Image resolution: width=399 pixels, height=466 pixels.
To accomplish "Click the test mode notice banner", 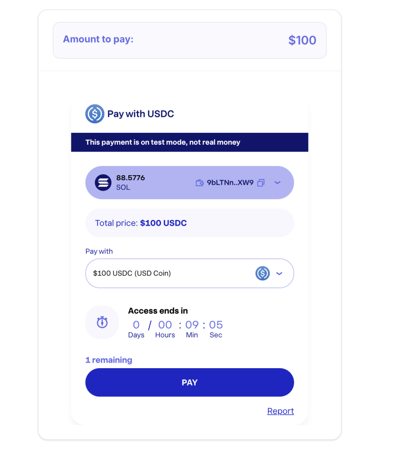I will (189, 142).
